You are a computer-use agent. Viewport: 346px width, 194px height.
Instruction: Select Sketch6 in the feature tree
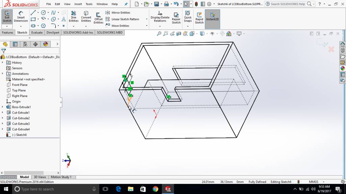pyautogui.click(x=19, y=135)
